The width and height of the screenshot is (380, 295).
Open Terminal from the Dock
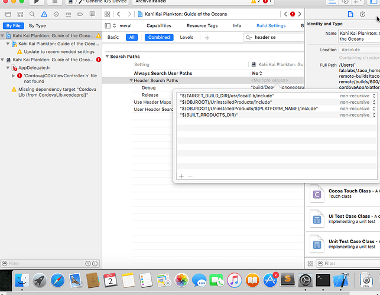pos(323,280)
